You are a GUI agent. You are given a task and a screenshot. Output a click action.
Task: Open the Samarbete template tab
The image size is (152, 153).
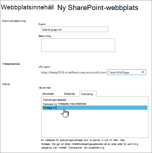[48, 94]
